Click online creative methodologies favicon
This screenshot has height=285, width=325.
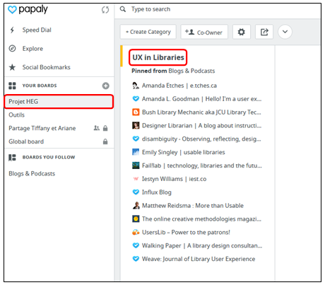click(x=136, y=219)
